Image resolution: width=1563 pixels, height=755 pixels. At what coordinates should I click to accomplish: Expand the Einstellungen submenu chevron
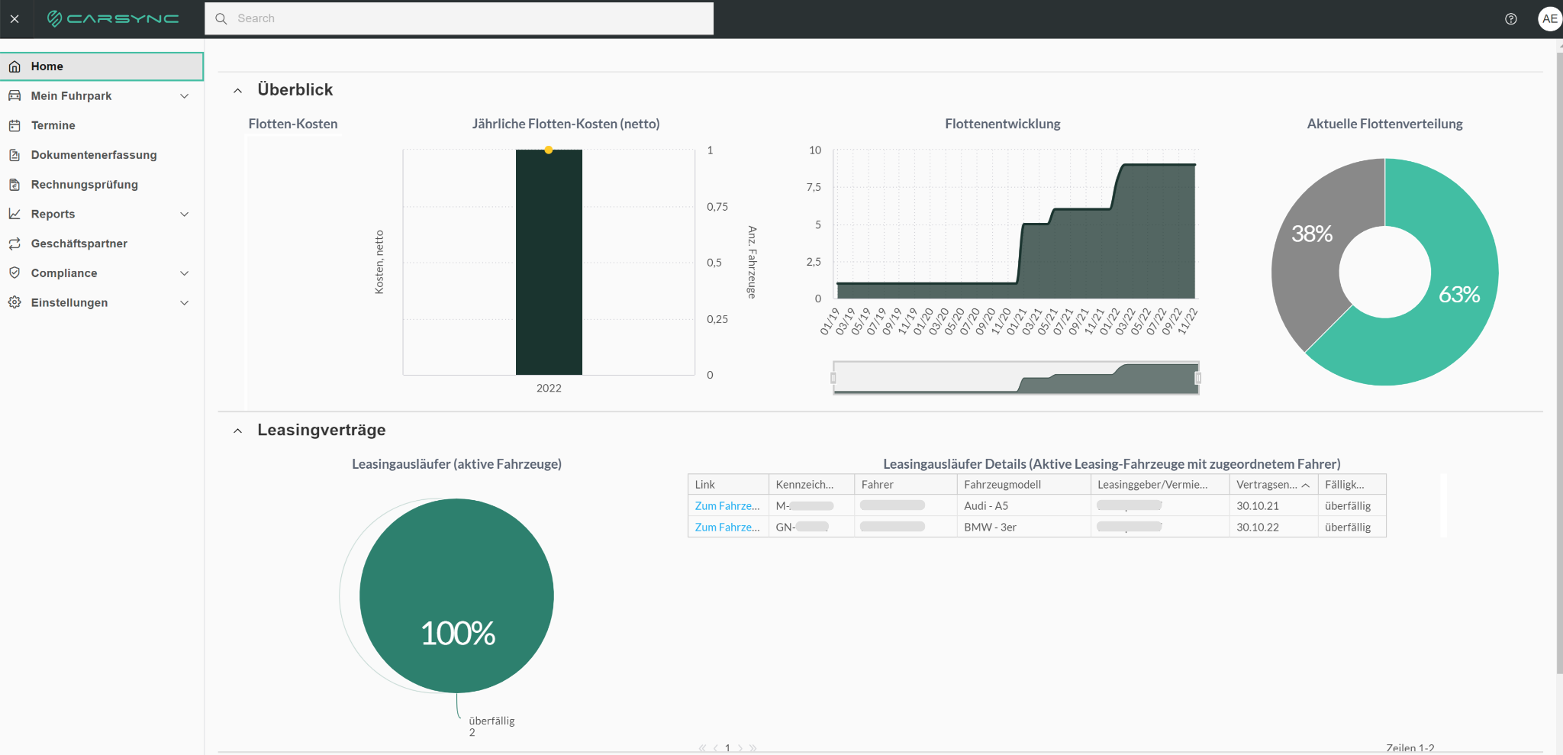(184, 303)
